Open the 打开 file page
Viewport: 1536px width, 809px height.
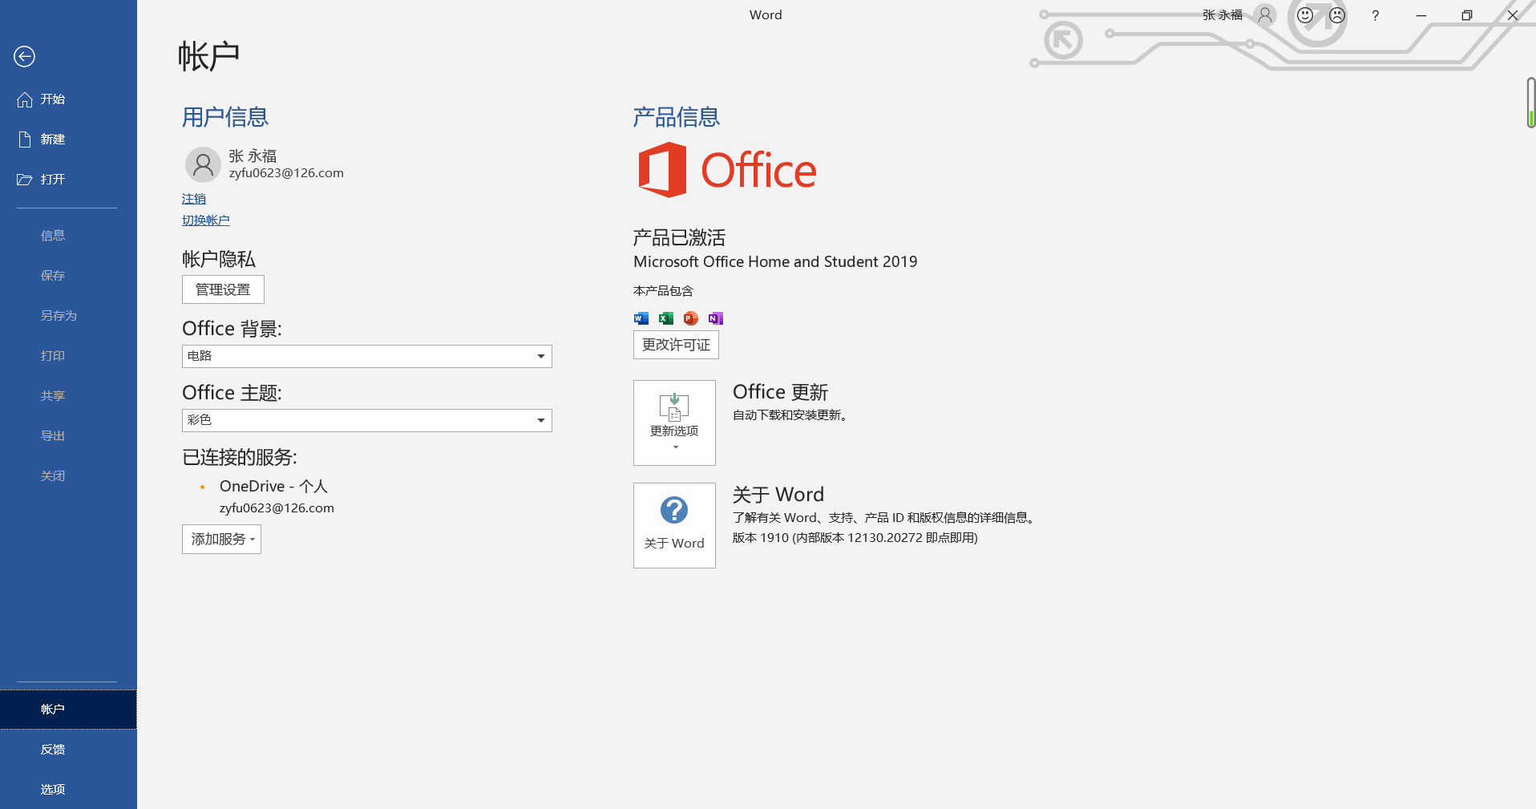coord(68,180)
